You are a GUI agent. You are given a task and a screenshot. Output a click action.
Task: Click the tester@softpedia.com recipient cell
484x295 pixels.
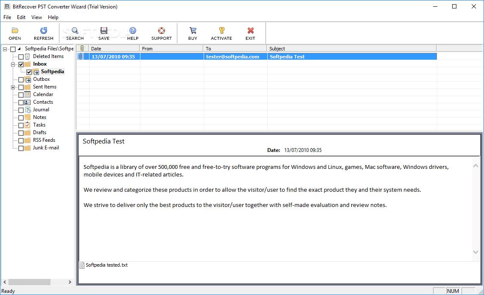(x=235, y=56)
